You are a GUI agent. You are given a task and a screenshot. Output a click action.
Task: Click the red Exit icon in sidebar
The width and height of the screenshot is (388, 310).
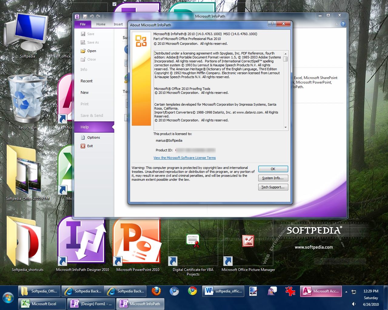83,146
